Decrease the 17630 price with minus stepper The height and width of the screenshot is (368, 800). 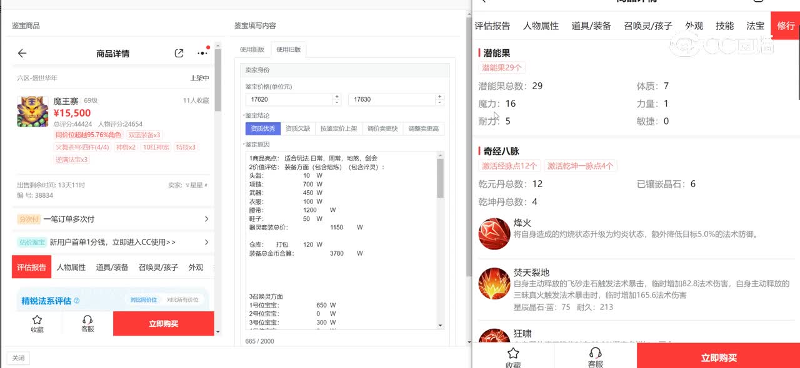[x=440, y=102]
